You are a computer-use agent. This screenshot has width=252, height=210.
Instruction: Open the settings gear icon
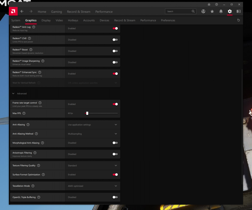coord(230,11)
